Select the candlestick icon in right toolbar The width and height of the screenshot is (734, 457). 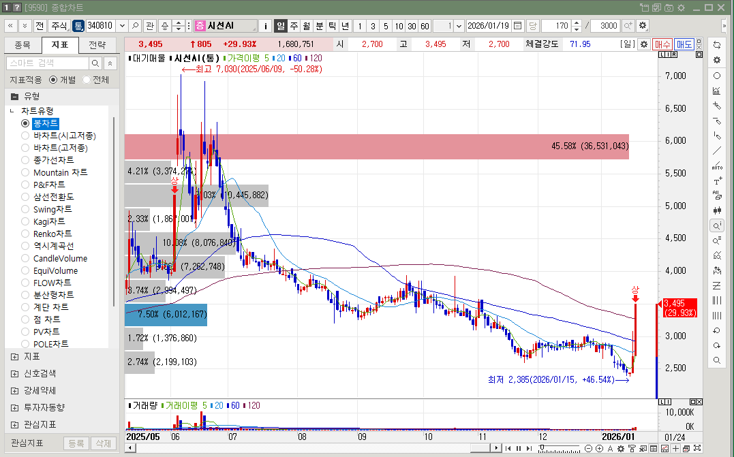717,210
